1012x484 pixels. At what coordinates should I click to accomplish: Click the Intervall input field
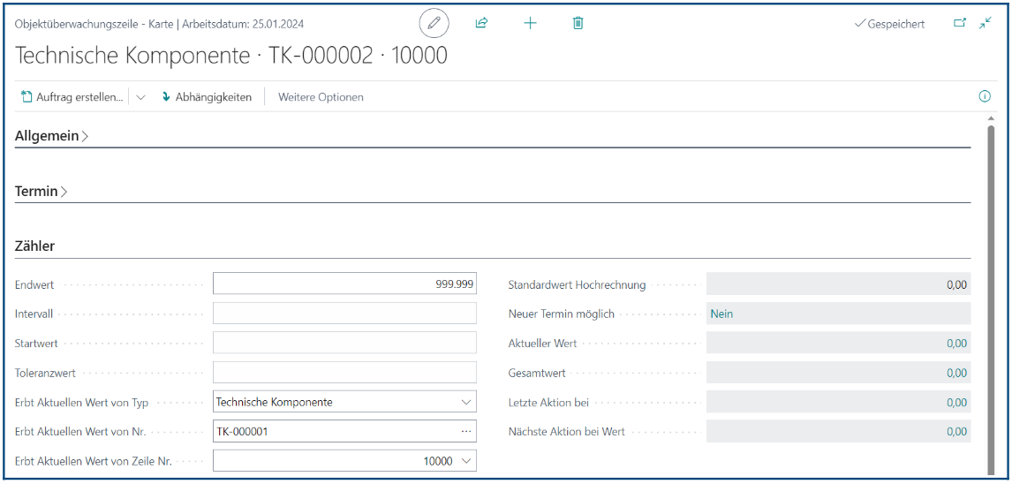point(344,313)
